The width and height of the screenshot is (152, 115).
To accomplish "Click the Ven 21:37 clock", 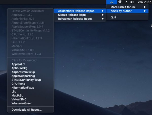I will pyautogui.click(x=144, y=2).
